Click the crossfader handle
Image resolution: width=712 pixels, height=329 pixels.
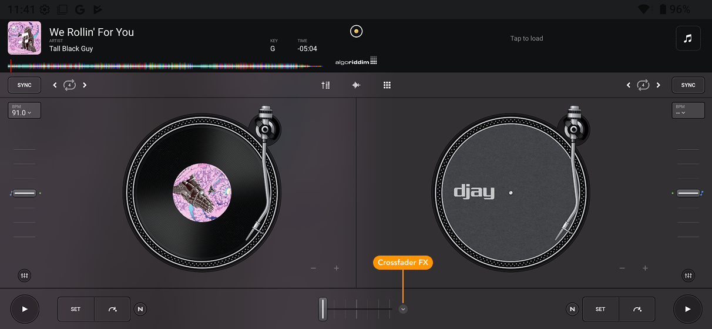coord(323,309)
